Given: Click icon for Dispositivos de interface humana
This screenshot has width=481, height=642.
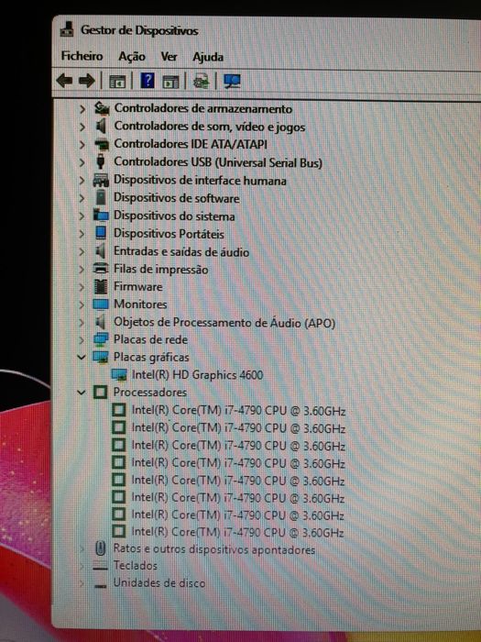Looking at the screenshot, I should click(101, 180).
